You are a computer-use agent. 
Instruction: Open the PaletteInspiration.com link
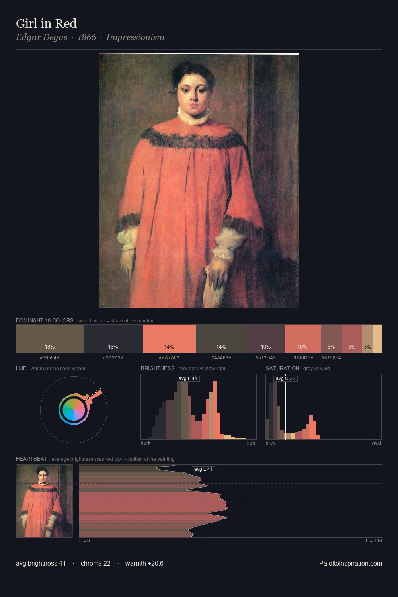point(351,564)
